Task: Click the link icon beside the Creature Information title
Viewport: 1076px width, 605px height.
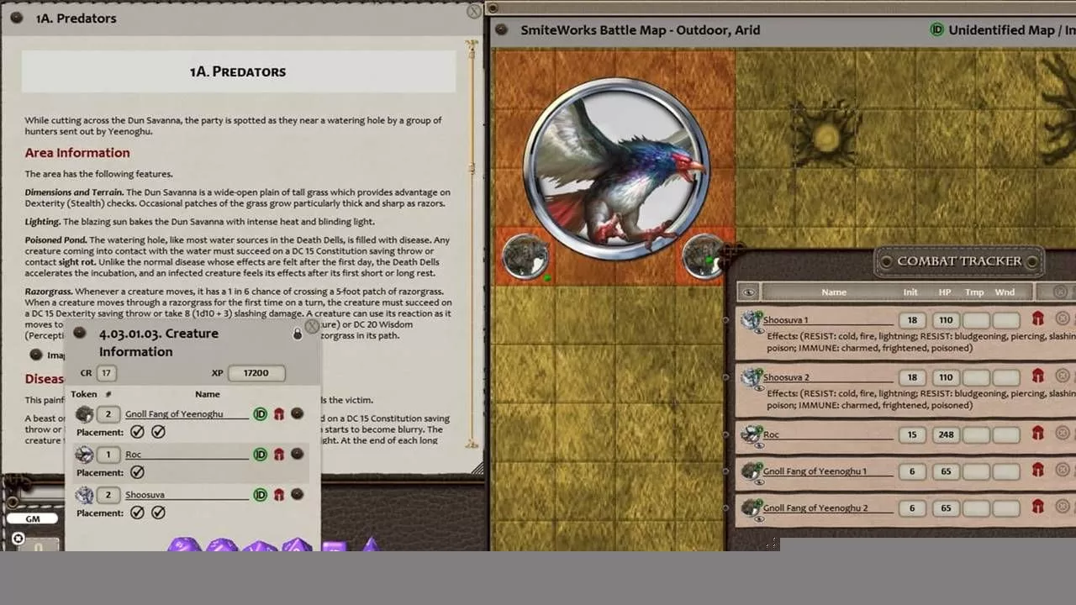Action: pyautogui.click(x=80, y=333)
